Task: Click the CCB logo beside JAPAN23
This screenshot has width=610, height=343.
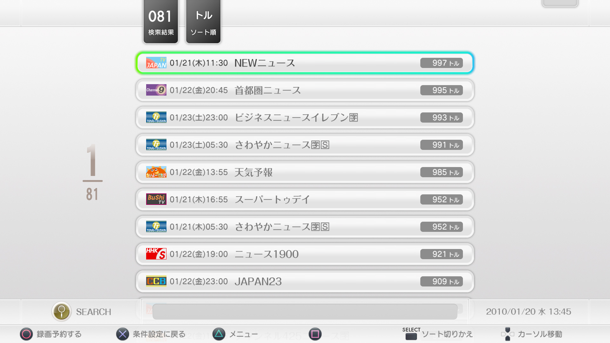Action: pyautogui.click(x=156, y=281)
